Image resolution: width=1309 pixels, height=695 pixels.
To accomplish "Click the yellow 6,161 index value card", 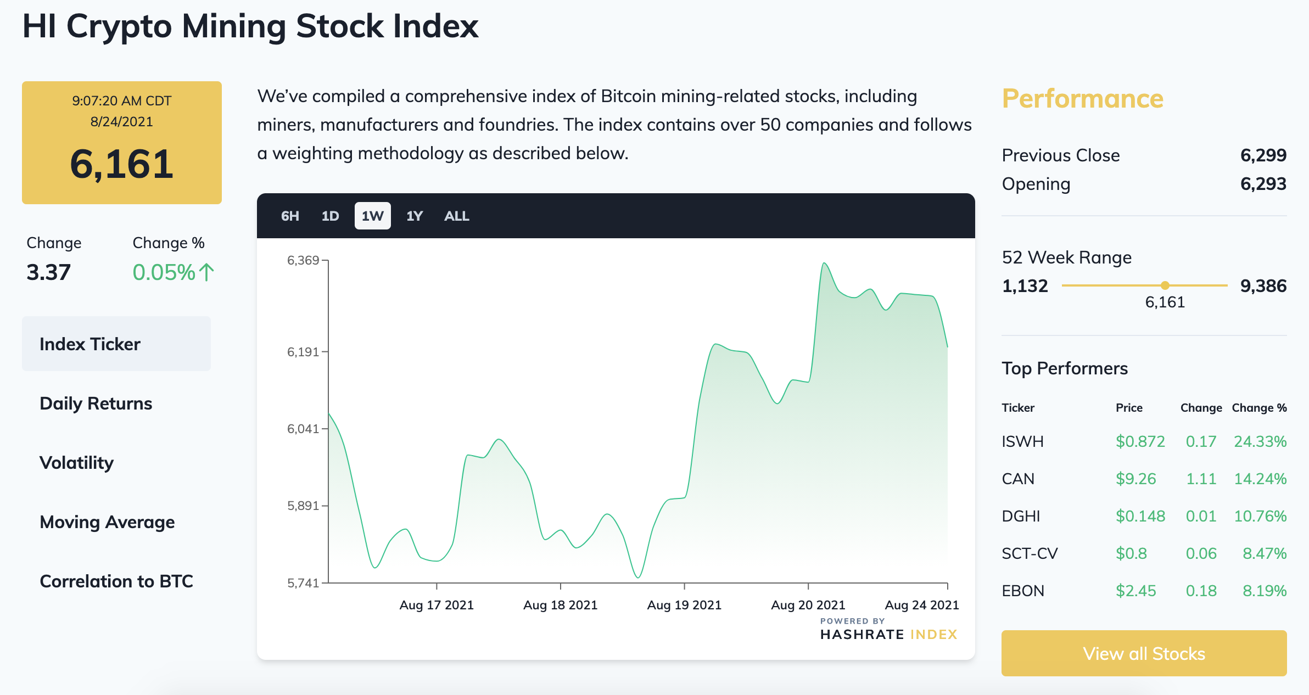I will [x=122, y=143].
